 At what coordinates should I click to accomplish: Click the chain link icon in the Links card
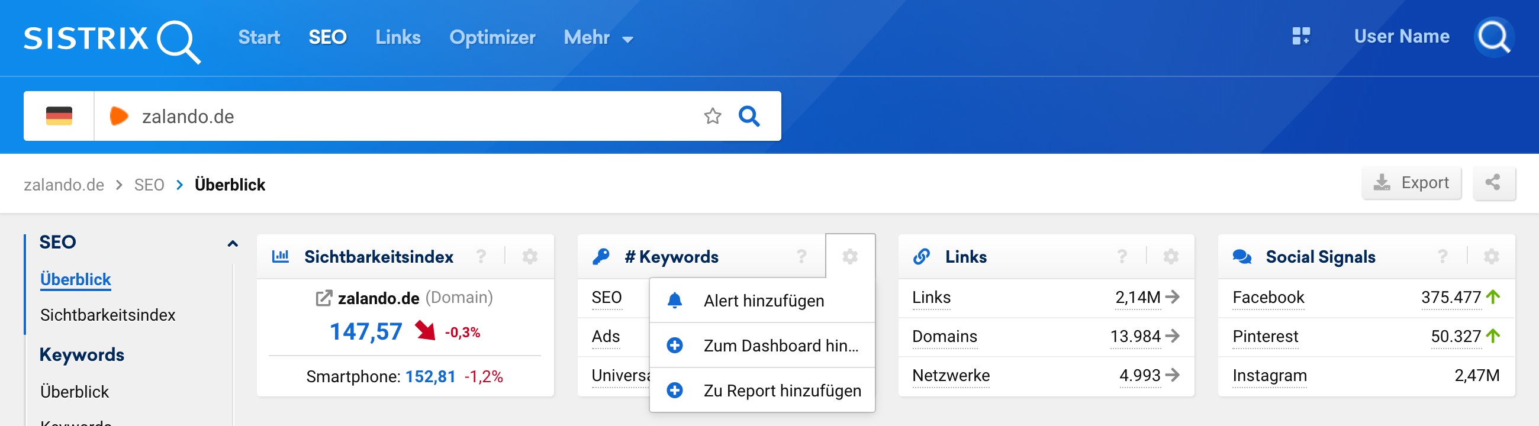click(x=921, y=256)
